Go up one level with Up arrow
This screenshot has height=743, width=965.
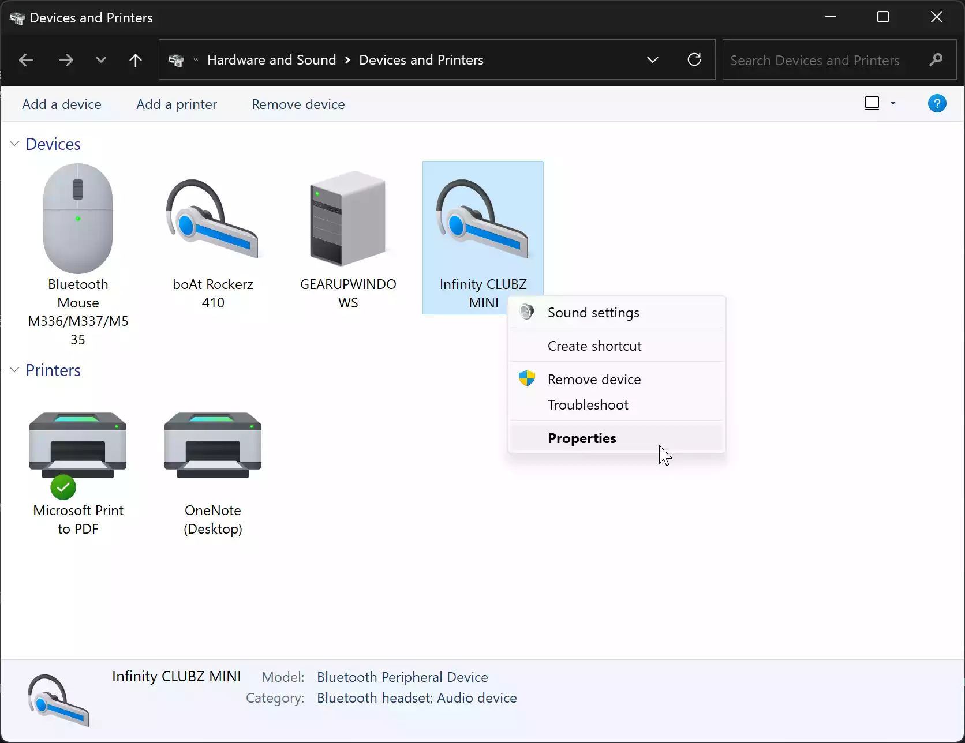point(136,60)
